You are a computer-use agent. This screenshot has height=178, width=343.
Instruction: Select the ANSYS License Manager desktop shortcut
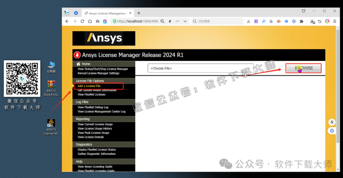click(51, 127)
